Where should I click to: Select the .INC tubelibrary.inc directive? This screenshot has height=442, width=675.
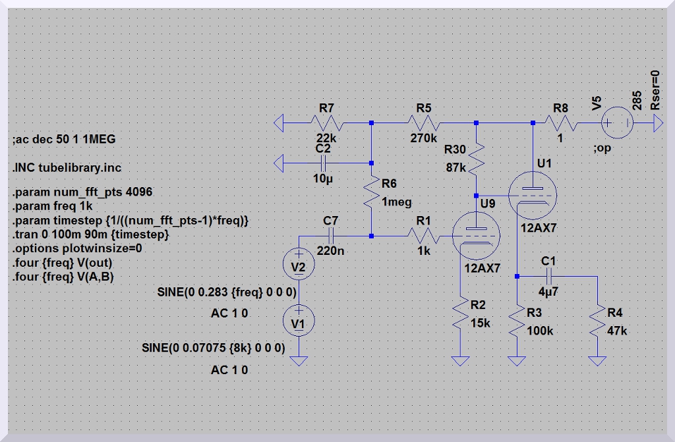tap(67, 168)
